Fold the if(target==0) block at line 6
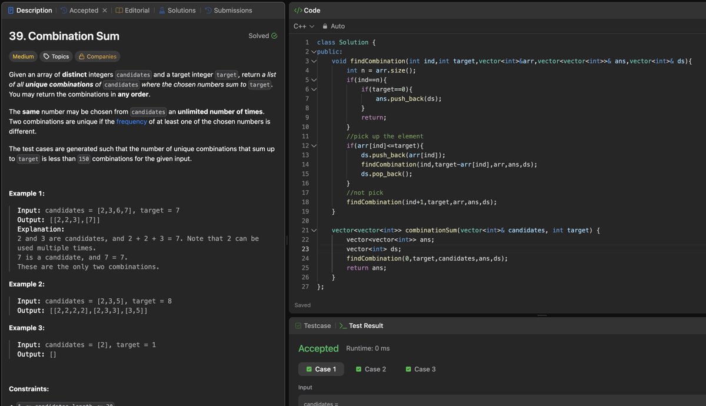 (x=314, y=89)
